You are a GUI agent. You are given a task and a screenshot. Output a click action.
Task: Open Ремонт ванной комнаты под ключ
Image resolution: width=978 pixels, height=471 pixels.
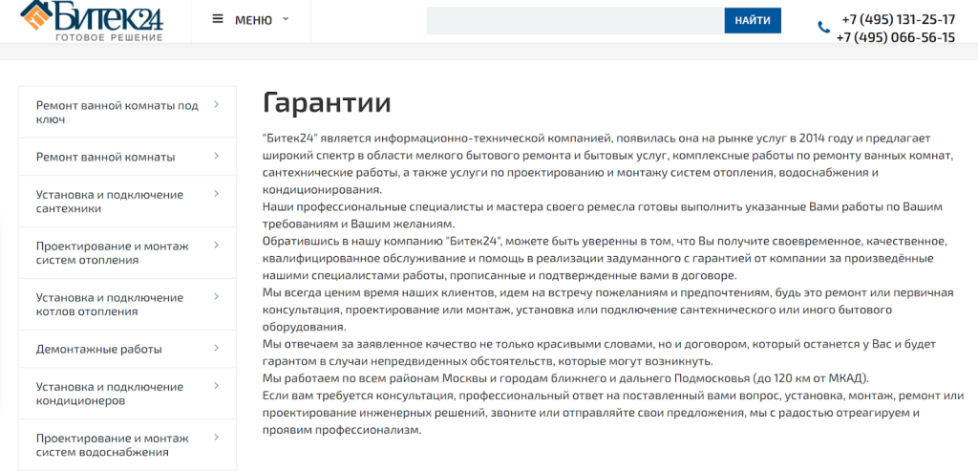pyautogui.click(x=117, y=112)
